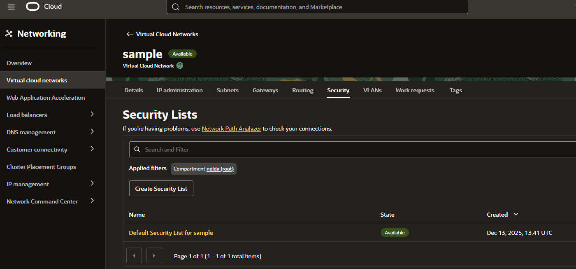The height and width of the screenshot is (269, 576).
Task: Open the help icon beside Virtual Cloud Network
Action: tap(180, 65)
